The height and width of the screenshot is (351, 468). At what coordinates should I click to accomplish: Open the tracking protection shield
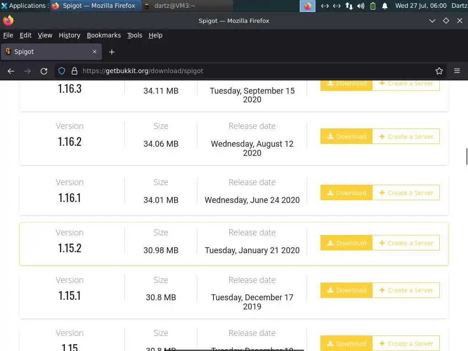[x=62, y=71]
